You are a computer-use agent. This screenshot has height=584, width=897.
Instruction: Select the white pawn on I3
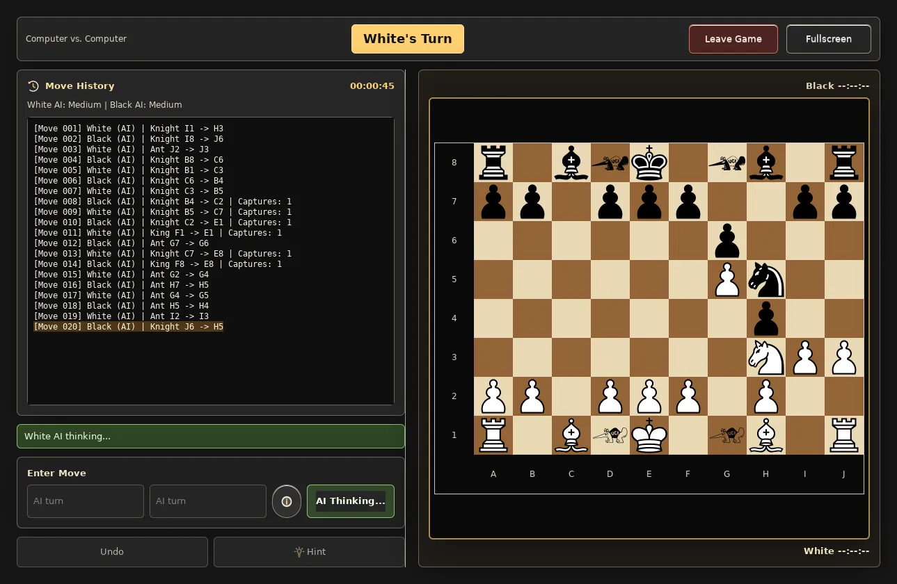805,357
